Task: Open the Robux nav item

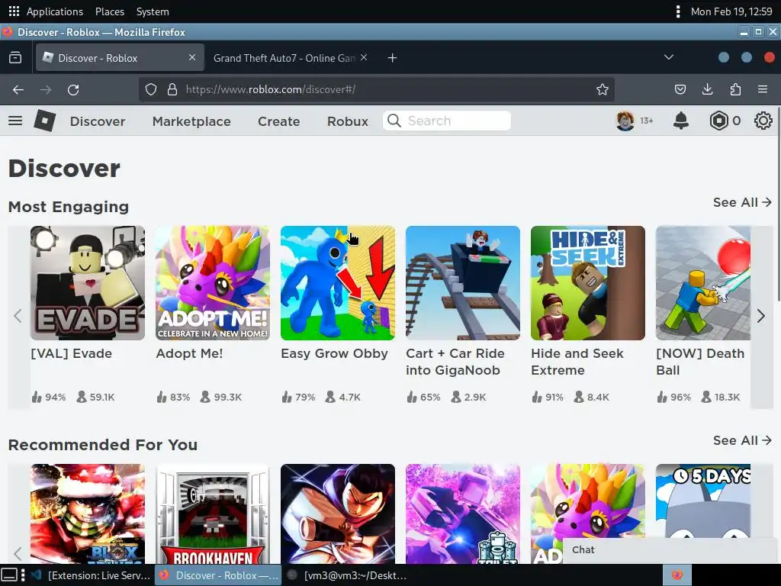Action: tap(348, 121)
